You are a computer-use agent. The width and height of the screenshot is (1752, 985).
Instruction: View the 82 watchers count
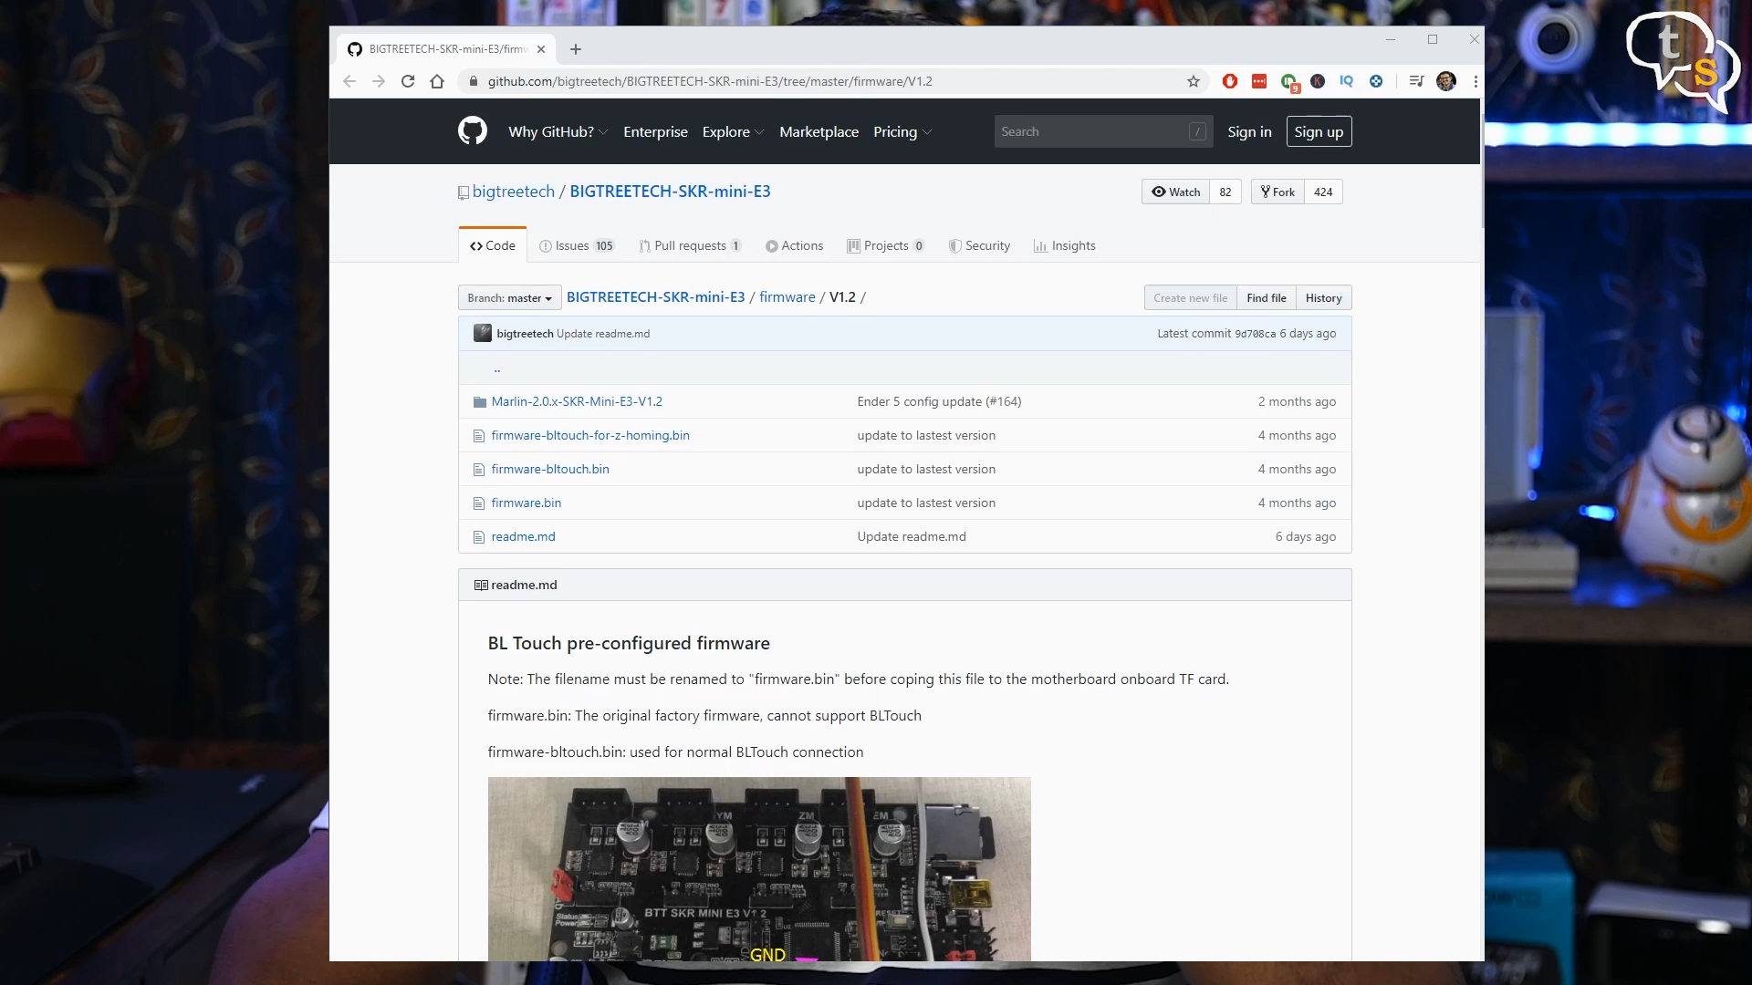[x=1225, y=192]
